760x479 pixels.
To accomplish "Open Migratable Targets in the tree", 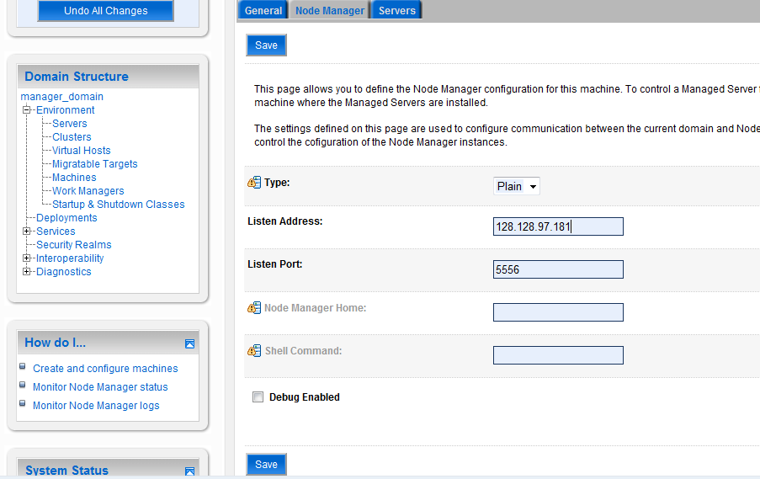I will point(95,164).
